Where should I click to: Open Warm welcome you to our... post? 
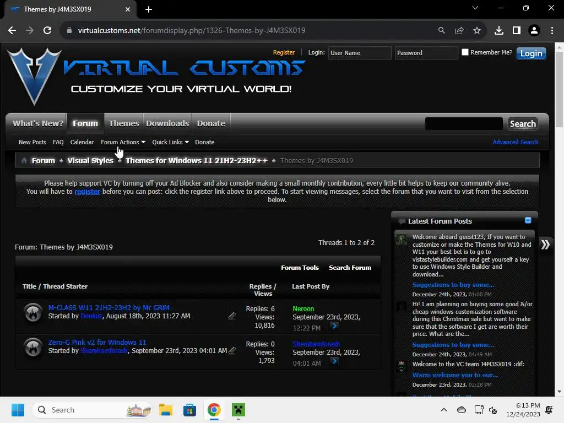point(455,375)
